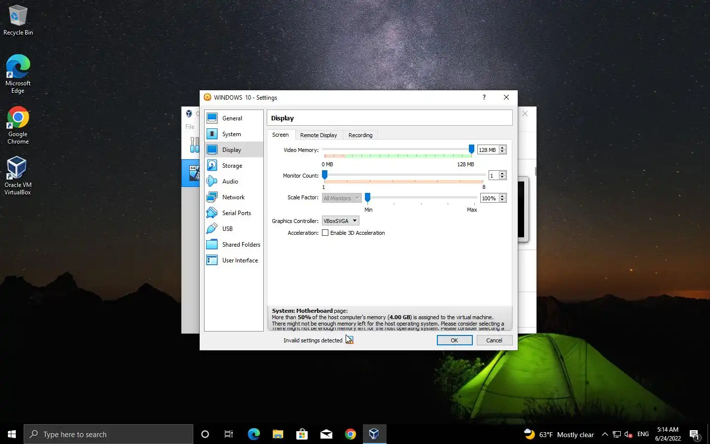Show hidden system tray icons
Image resolution: width=710 pixels, height=444 pixels.
point(604,435)
